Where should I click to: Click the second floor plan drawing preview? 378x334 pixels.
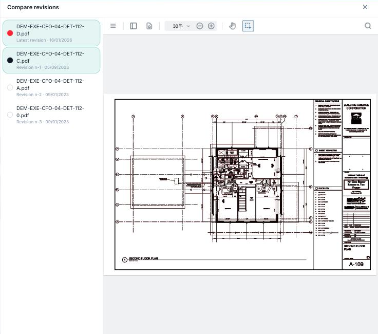tap(240, 184)
